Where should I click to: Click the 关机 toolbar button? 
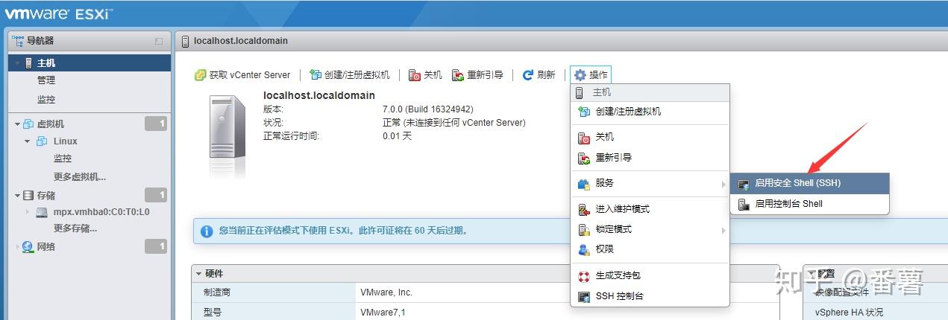425,74
